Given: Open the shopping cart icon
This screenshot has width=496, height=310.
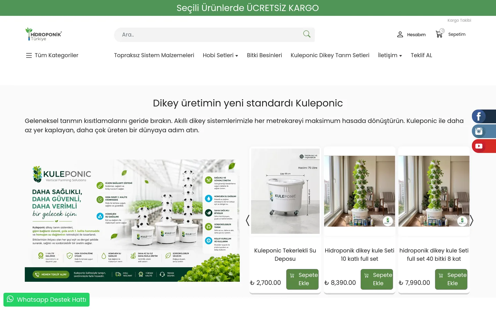Looking at the screenshot, I should click(439, 34).
